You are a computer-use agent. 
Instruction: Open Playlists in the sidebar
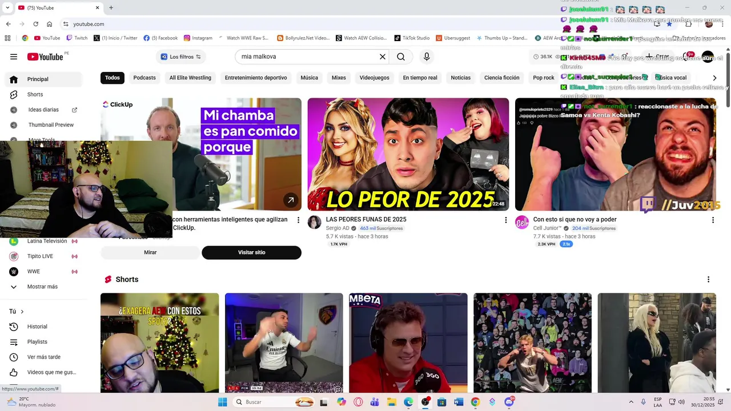coord(37,341)
